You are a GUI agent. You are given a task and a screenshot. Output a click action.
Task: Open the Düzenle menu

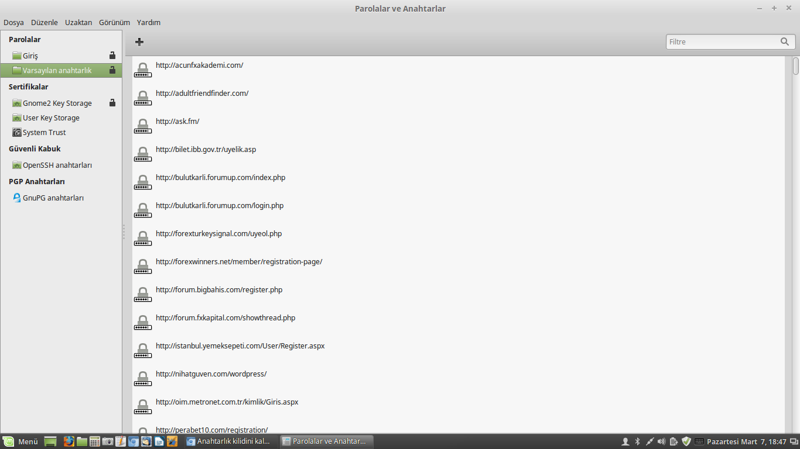45,22
